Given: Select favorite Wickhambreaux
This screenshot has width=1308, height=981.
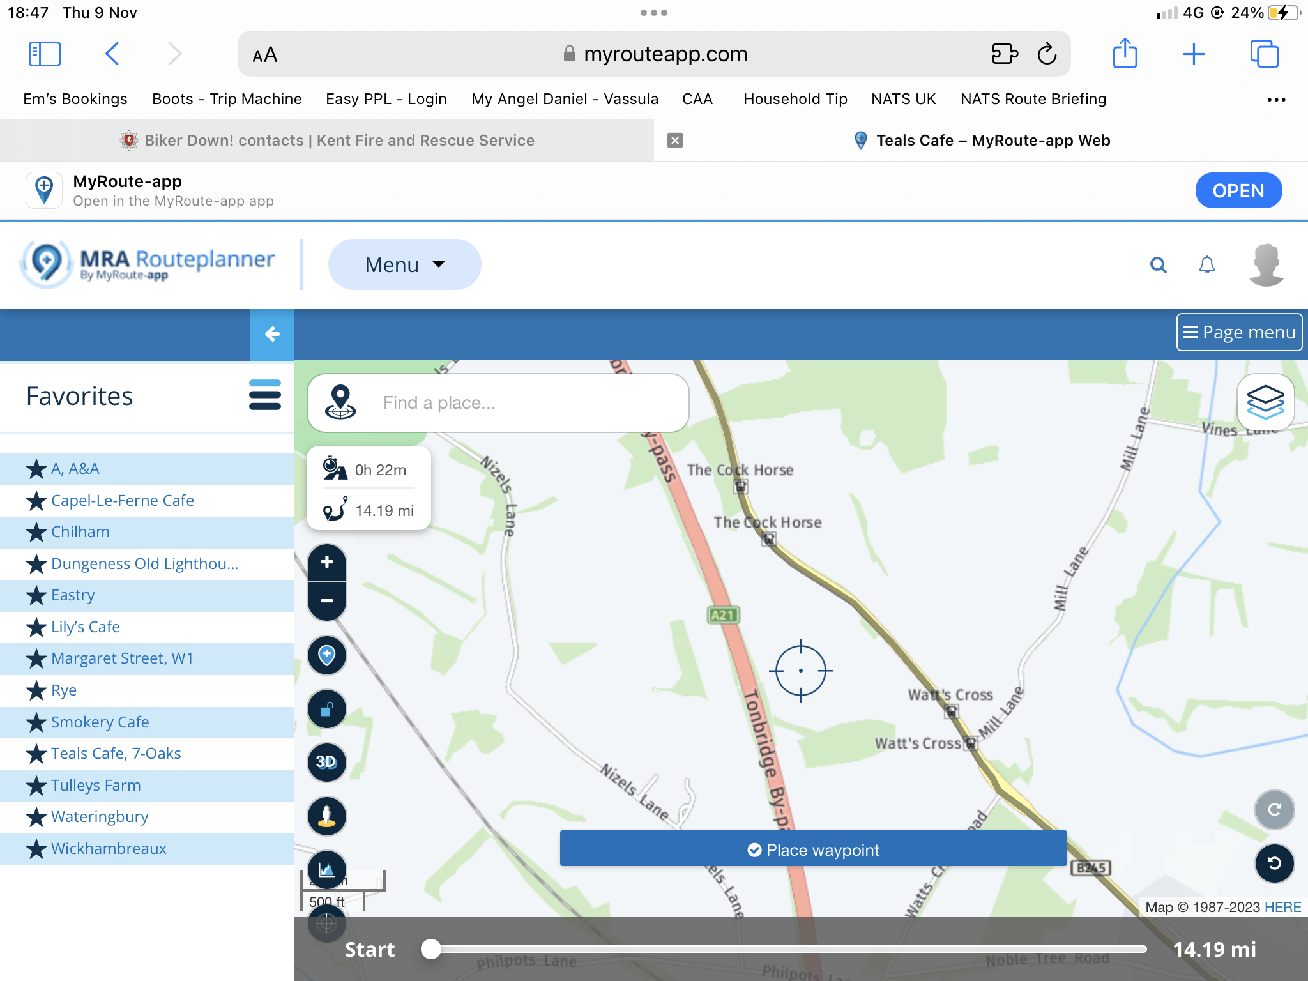Looking at the screenshot, I should point(147,849).
